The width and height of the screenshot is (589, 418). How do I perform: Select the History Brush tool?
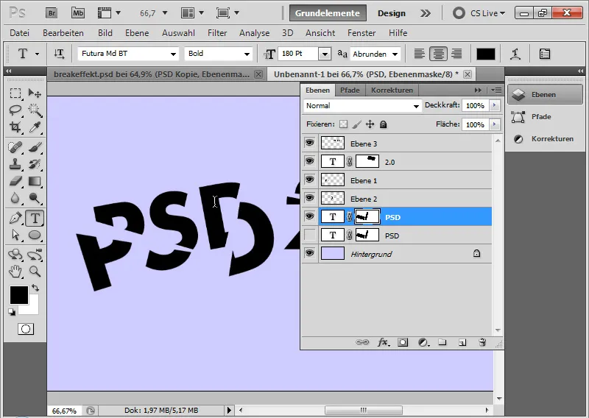click(35, 164)
